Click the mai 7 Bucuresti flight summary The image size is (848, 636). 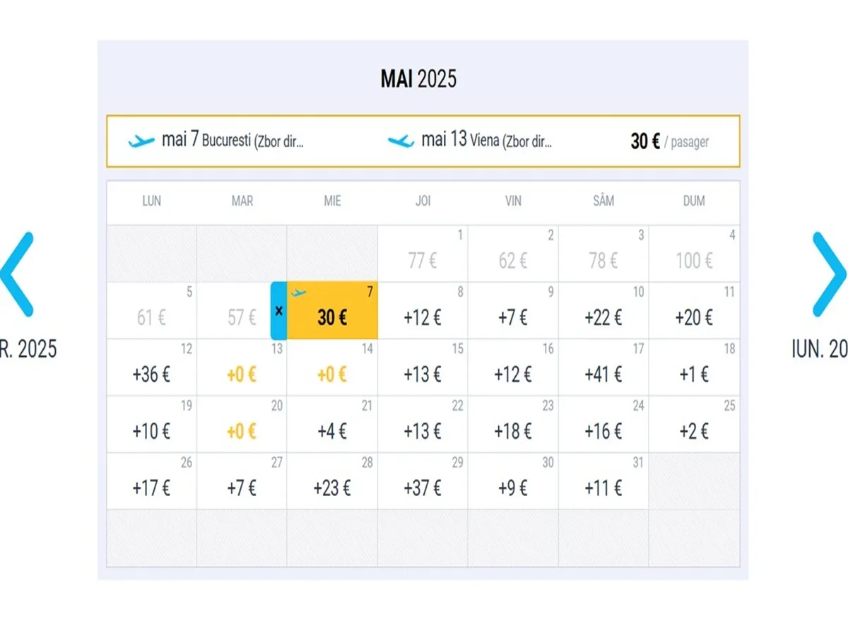[233, 141]
